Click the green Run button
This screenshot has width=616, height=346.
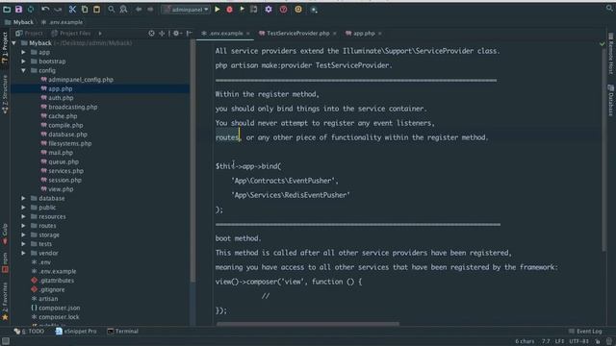tap(218, 10)
